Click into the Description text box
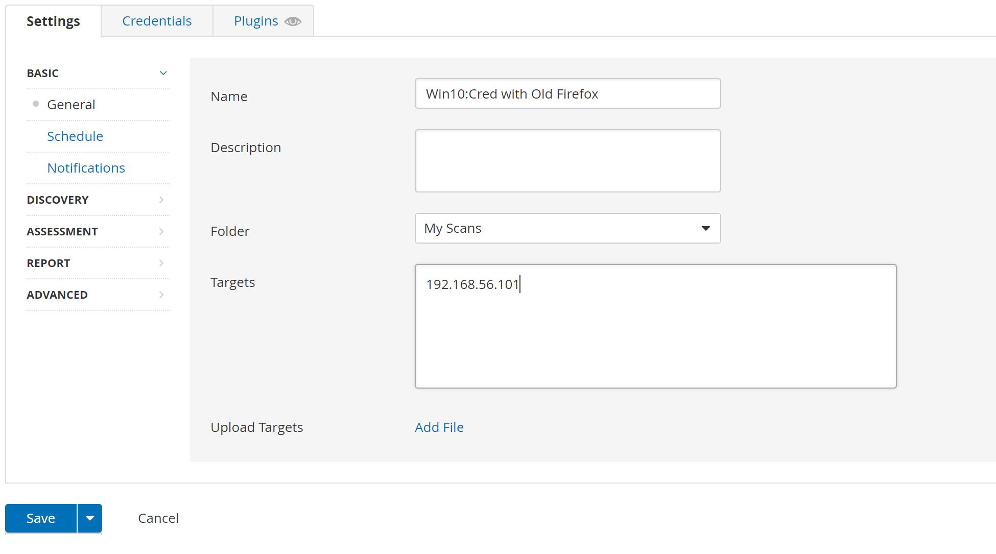The width and height of the screenshot is (996, 554). (x=567, y=161)
